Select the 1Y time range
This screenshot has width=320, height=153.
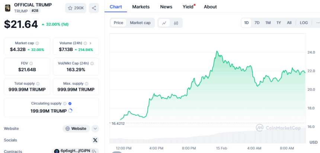click(279, 23)
